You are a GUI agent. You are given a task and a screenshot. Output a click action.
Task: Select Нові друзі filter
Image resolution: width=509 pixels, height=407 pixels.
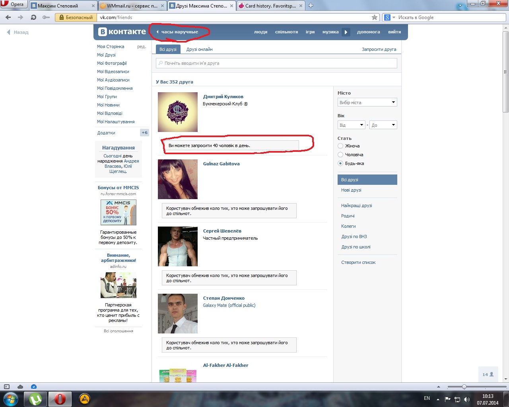(351, 190)
